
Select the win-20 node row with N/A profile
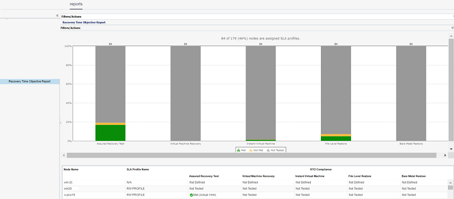point(255,182)
